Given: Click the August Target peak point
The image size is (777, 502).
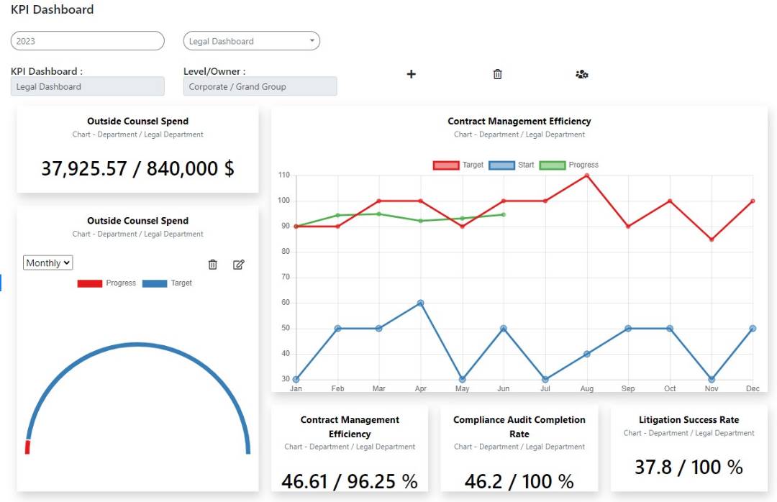Looking at the screenshot, I should (587, 175).
